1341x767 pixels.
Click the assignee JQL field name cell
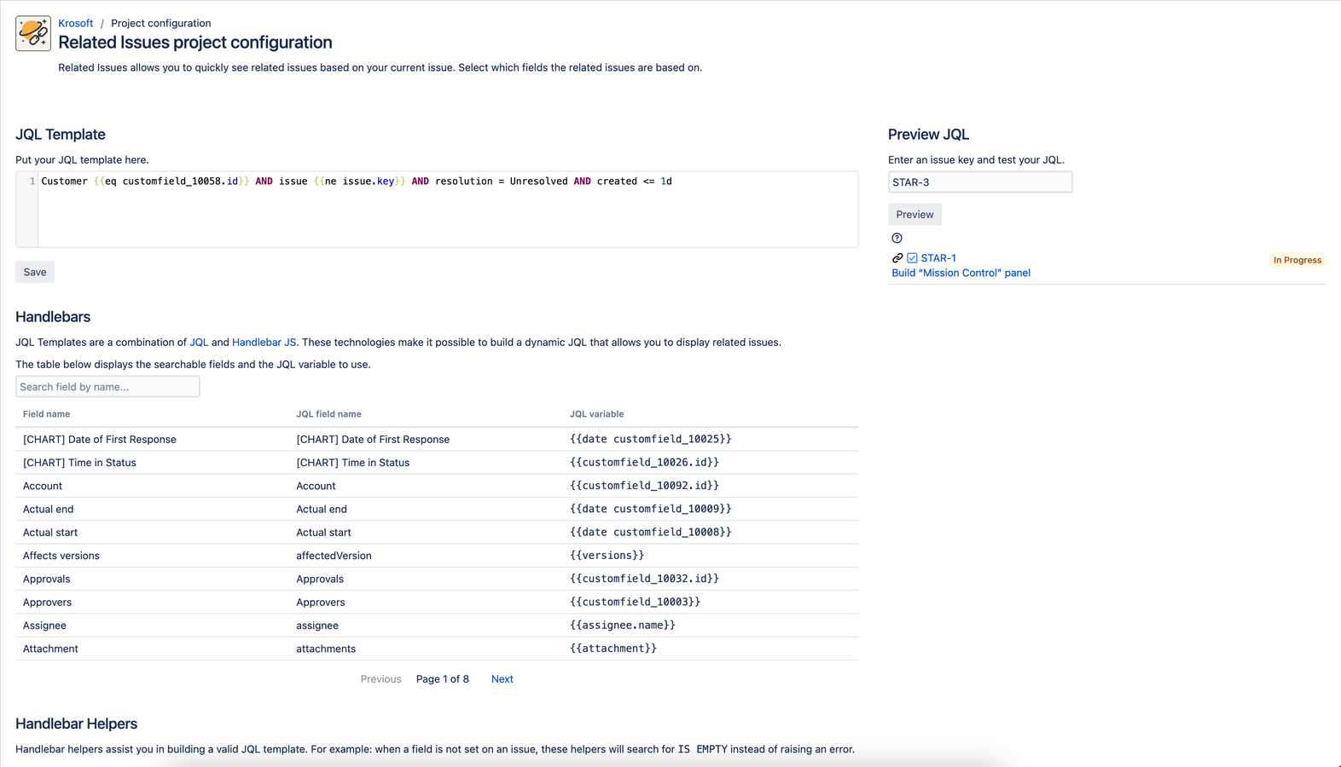(317, 626)
